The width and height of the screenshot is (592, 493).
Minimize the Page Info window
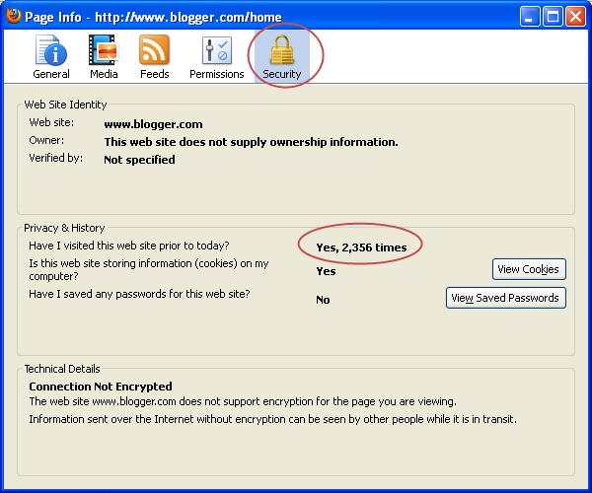[529, 17]
